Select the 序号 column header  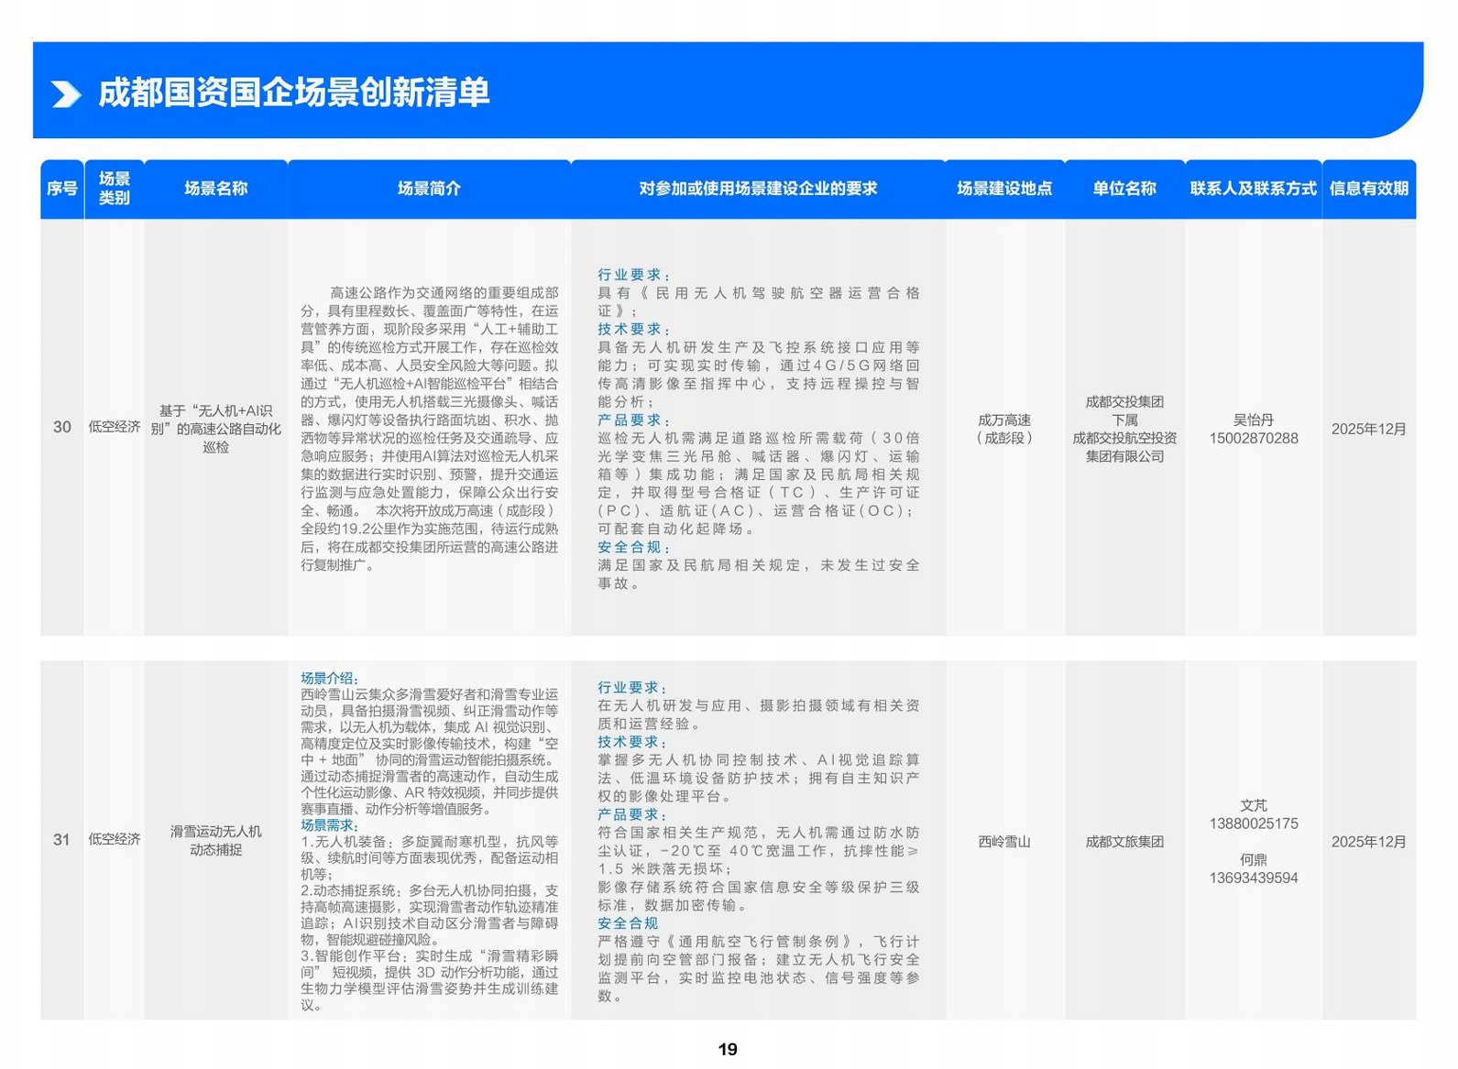61,189
